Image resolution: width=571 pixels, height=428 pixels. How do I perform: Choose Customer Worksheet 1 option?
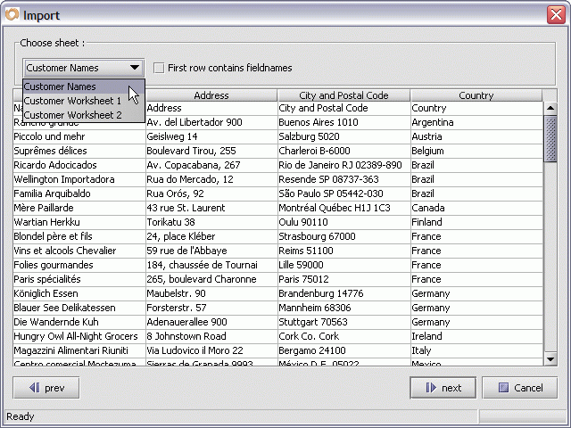73,101
